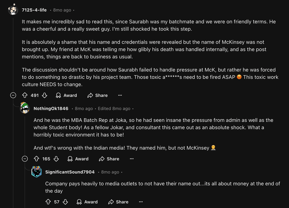Give Award to 7125-4-life comment
The image size is (289, 208).
pos(66,95)
